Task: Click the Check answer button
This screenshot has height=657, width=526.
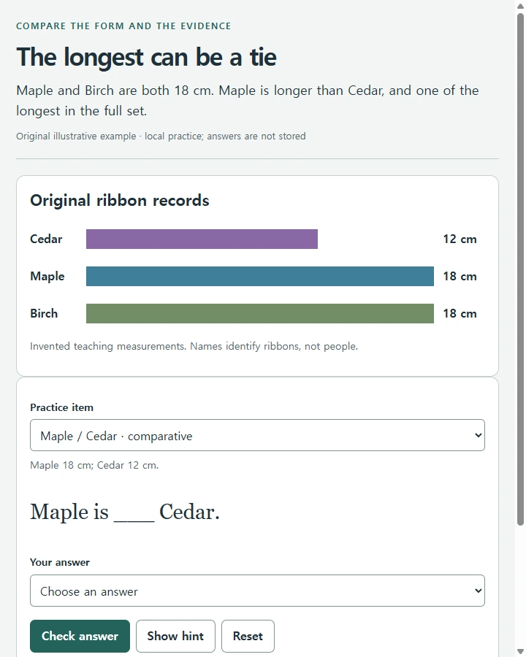Action: point(80,636)
